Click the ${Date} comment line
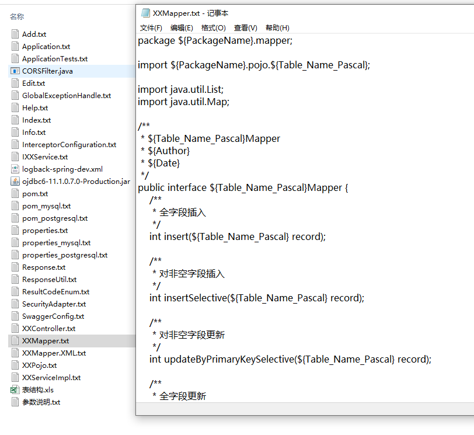 tap(161, 163)
